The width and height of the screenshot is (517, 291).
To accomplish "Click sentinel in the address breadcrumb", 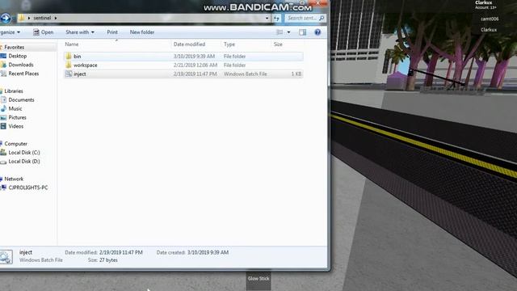I will pos(42,18).
